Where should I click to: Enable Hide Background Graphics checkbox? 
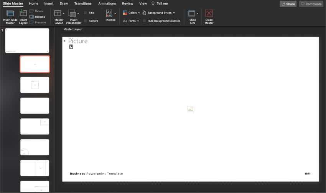coord(144,21)
